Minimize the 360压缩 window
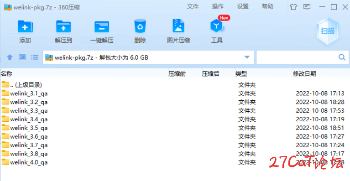 [322, 7]
